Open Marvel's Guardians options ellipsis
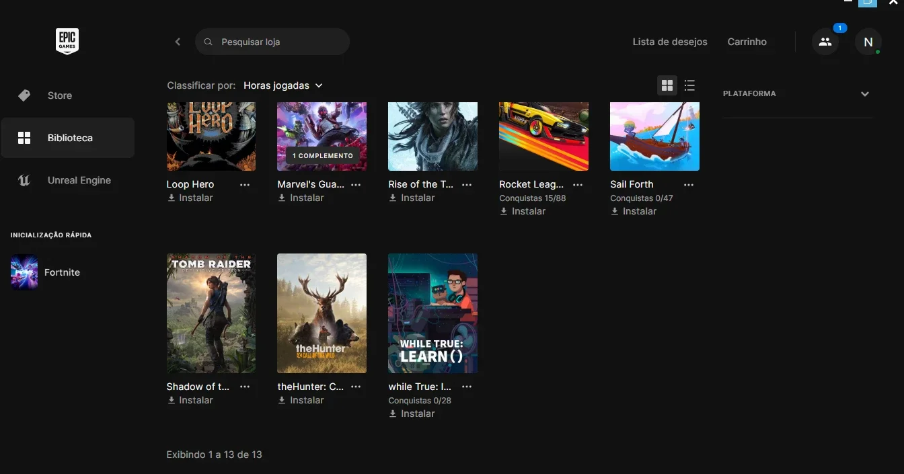 (356, 184)
